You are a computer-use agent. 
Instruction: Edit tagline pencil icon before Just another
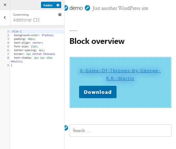pos(87,8)
